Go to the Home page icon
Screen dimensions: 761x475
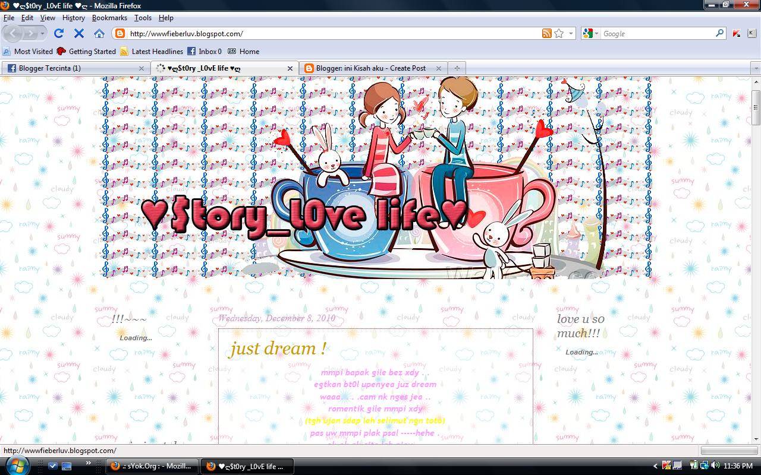click(x=99, y=33)
